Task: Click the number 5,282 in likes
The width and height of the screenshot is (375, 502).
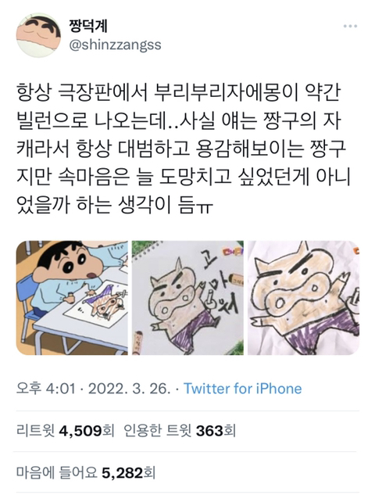Action: click(122, 472)
